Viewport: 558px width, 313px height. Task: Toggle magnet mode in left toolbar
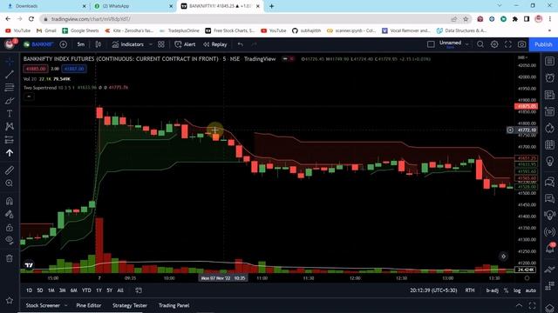[10, 201]
